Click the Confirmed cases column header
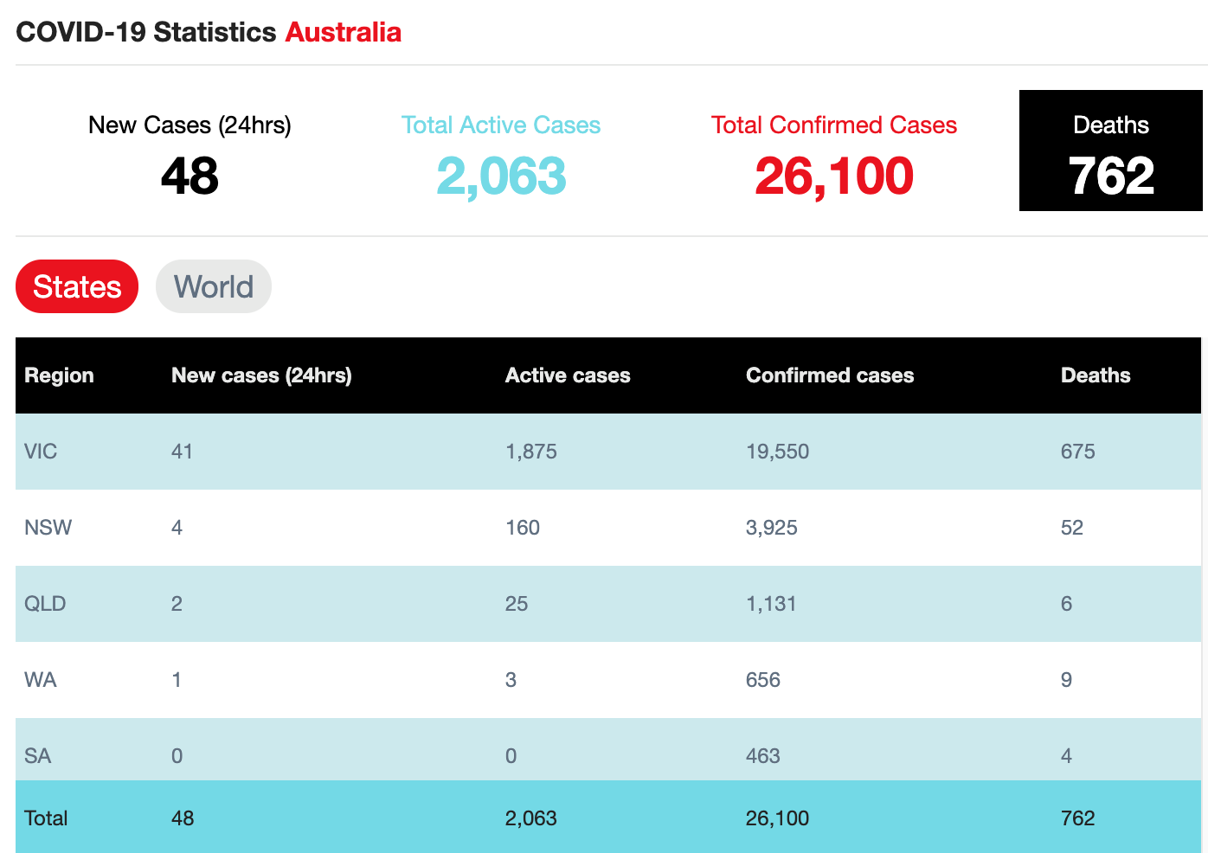 pyautogui.click(x=830, y=375)
